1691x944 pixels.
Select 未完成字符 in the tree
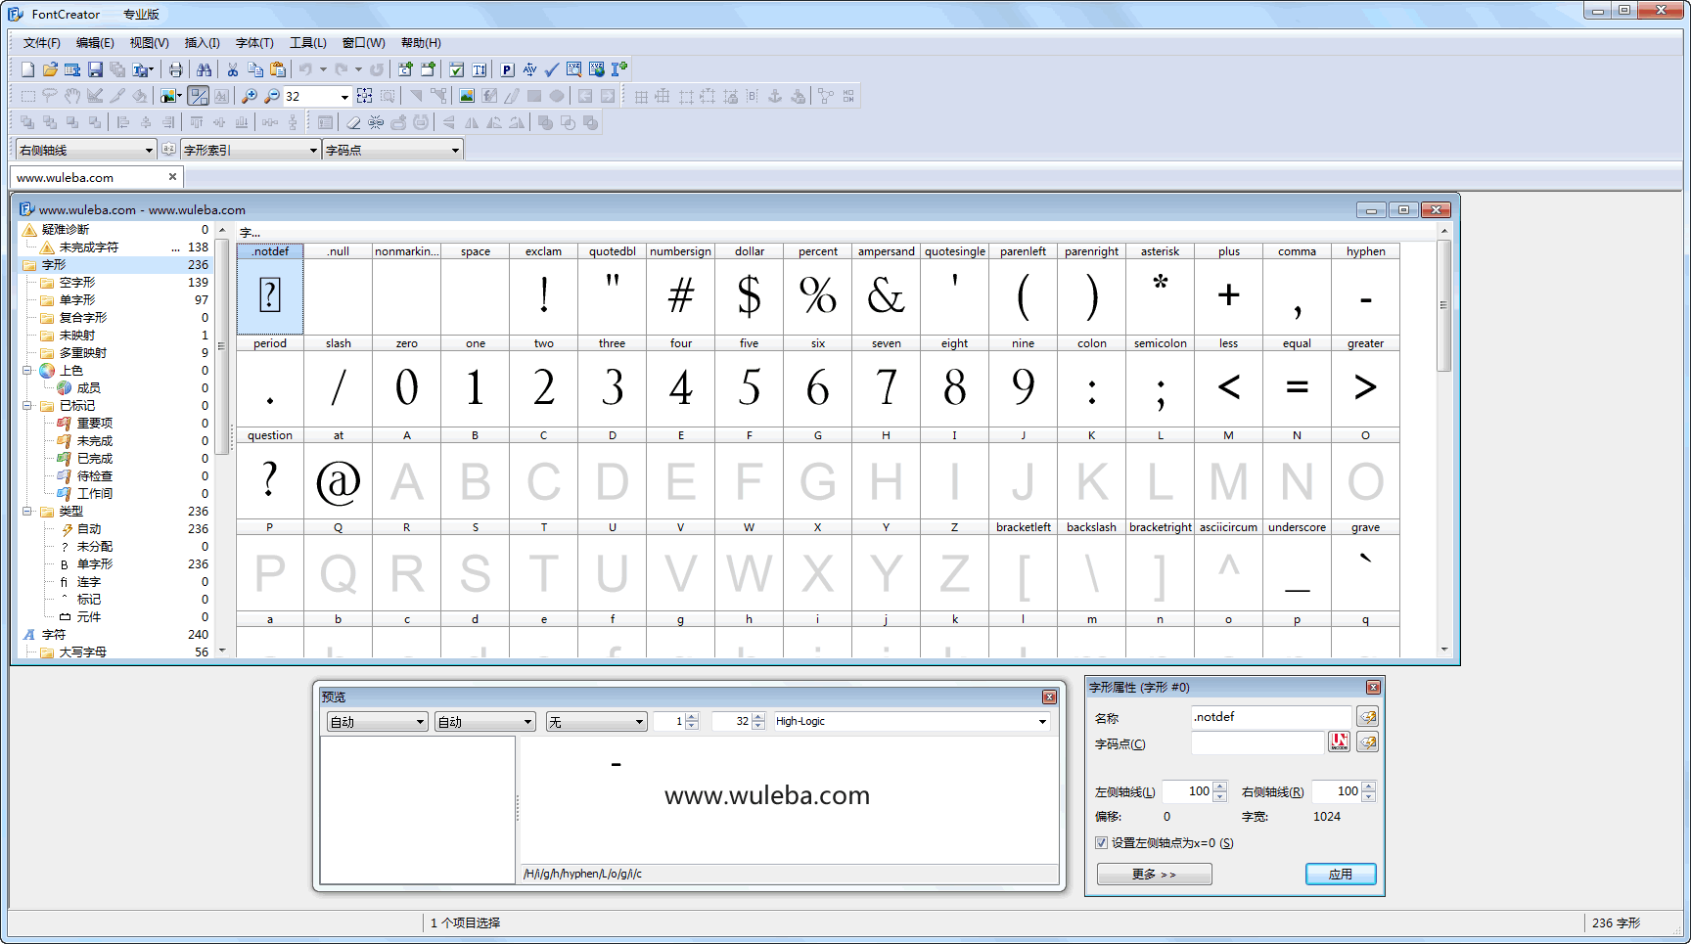click(x=88, y=247)
